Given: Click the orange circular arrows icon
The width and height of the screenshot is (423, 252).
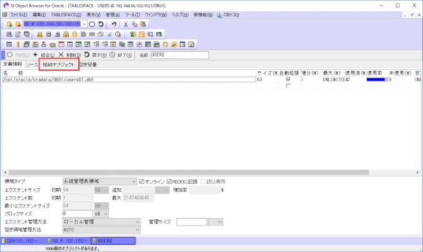Looking at the screenshot, I should [165, 44].
